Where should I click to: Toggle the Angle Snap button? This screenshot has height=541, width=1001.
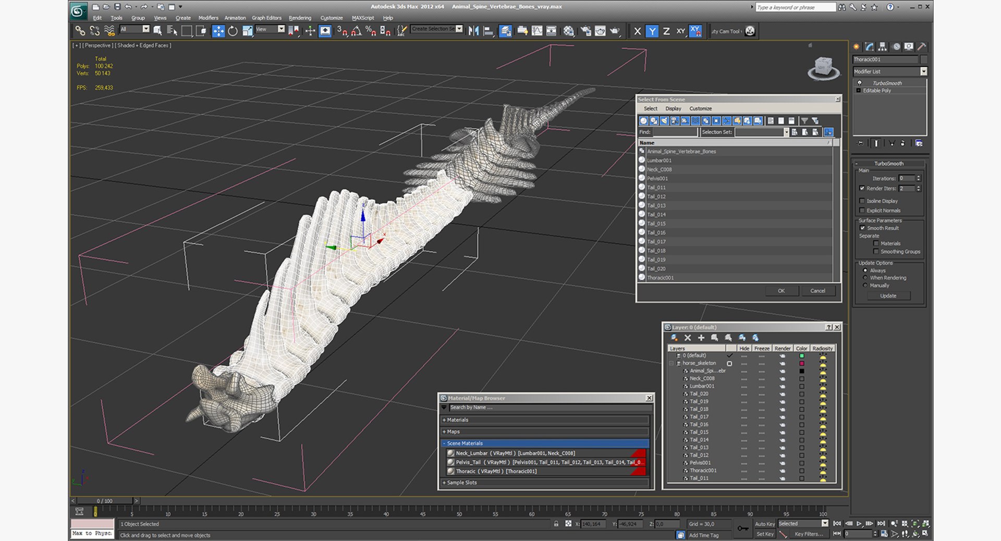[x=356, y=31]
